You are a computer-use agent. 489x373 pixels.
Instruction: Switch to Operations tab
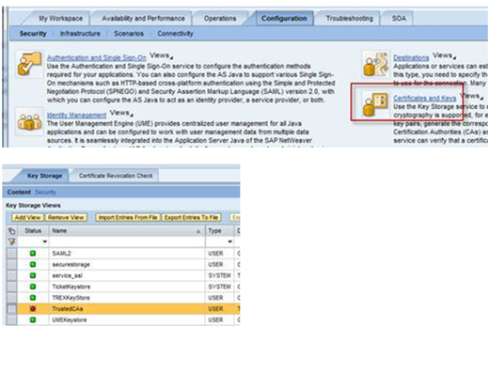pyautogui.click(x=220, y=19)
